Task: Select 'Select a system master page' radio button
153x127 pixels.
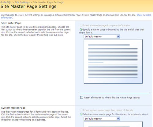Action: 81,114
